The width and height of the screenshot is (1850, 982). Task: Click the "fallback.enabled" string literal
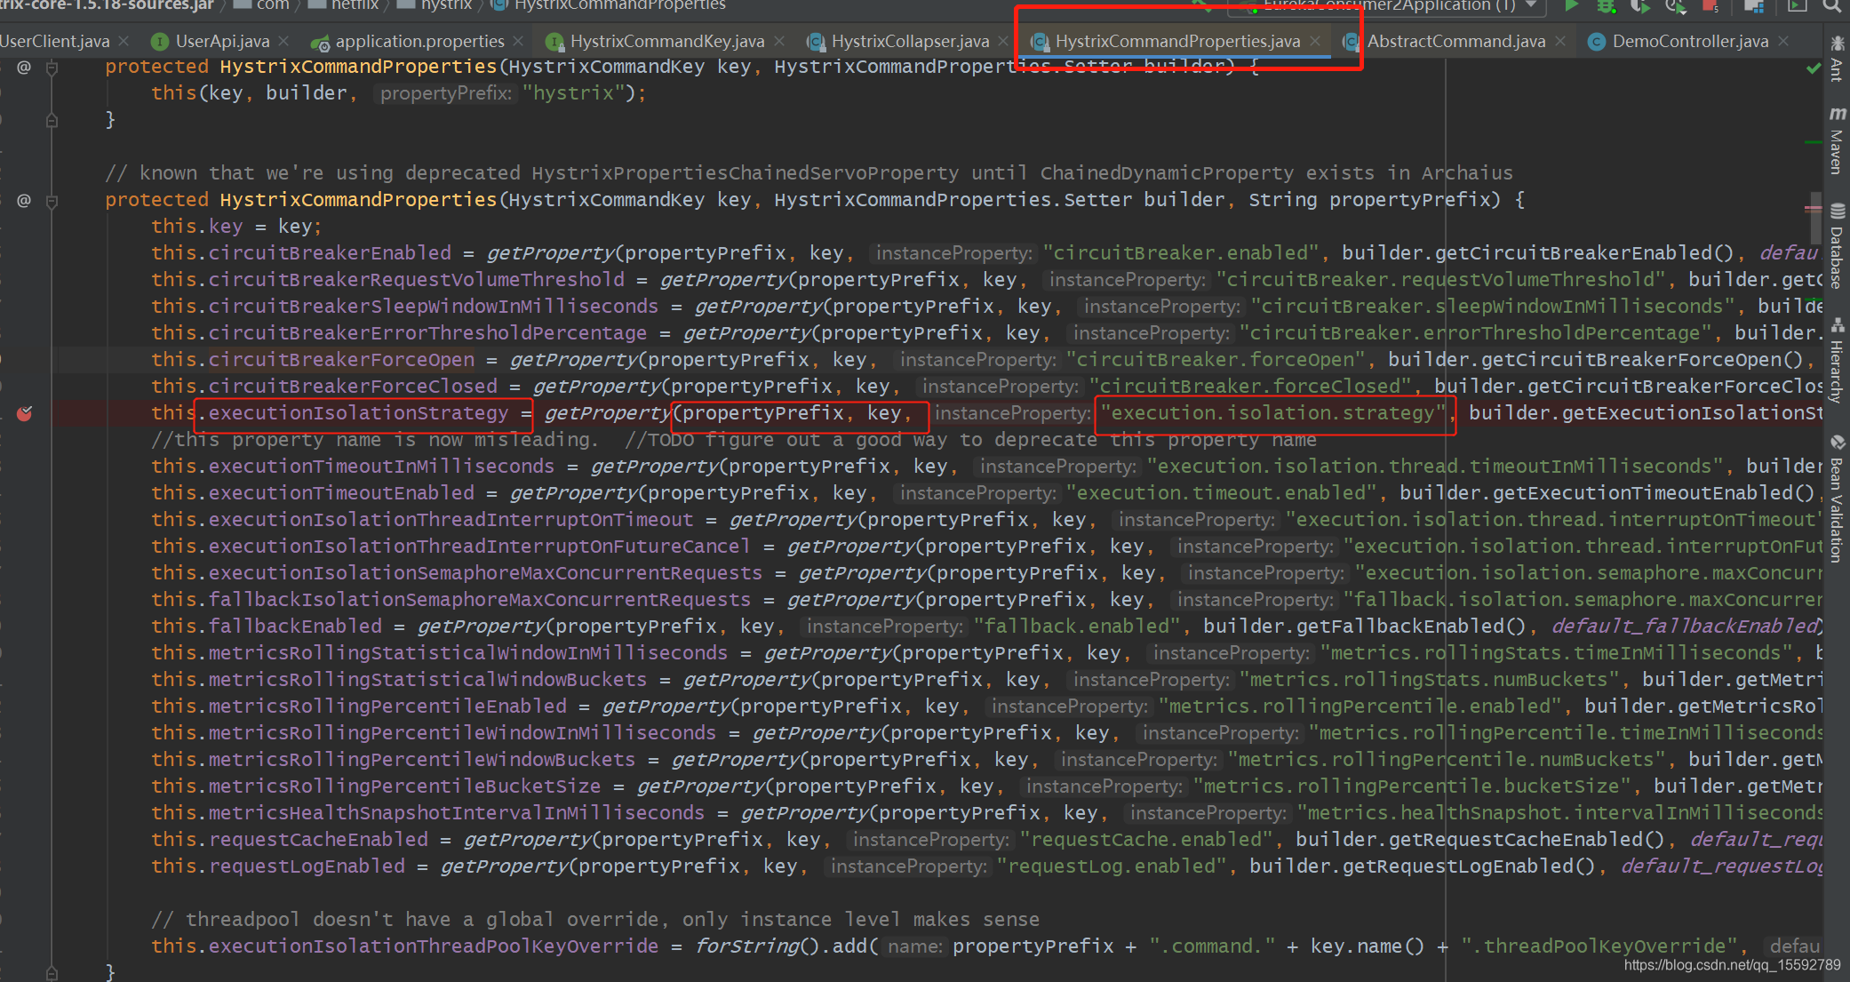tap(1077, 627)
